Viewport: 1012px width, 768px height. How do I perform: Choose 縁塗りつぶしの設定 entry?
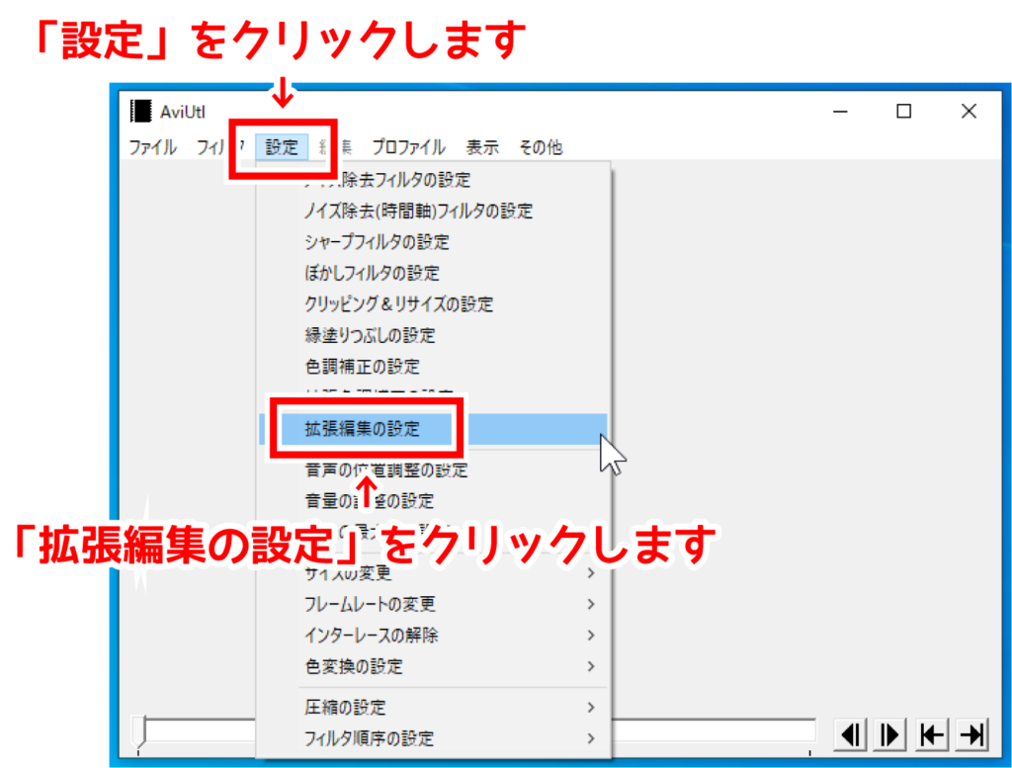(x=433, y=335)
